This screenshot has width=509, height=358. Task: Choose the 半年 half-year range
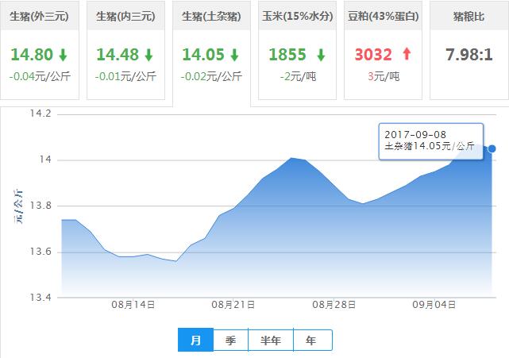[271, 341]
